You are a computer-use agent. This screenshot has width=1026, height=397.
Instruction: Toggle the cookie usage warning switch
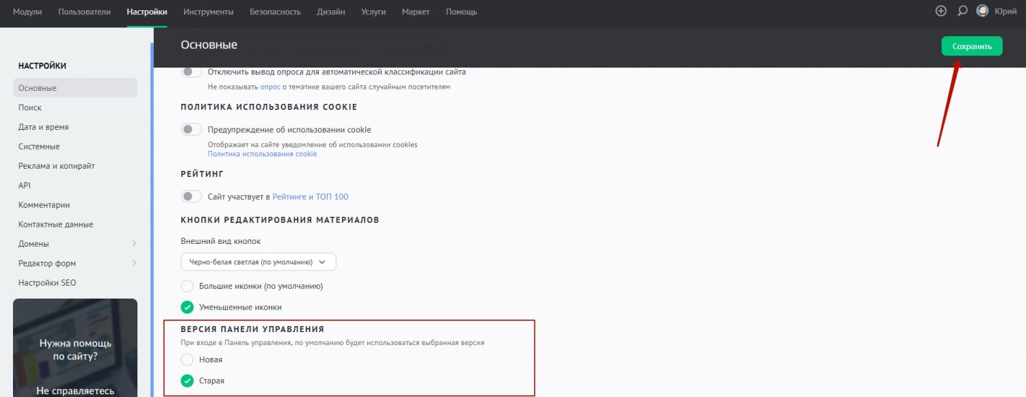(x=192, y=130)
